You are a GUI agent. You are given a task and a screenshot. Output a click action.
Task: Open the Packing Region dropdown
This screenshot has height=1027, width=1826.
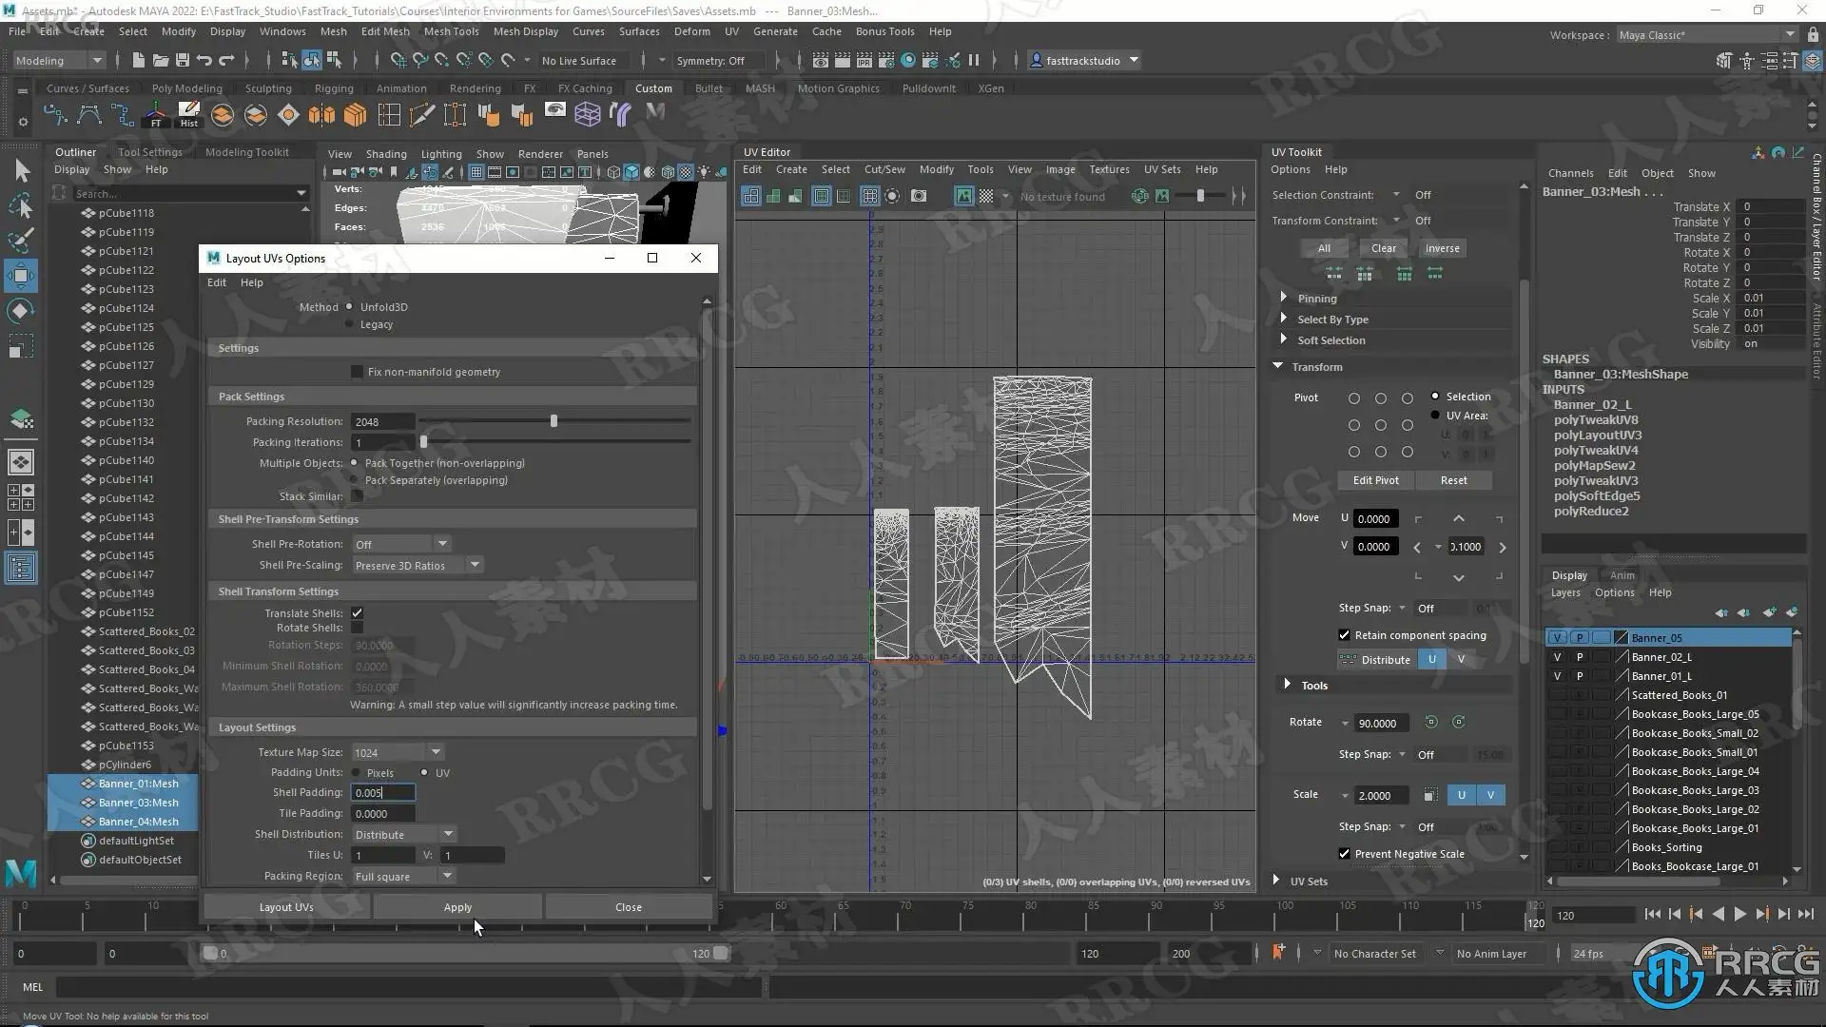coord(403,877)
